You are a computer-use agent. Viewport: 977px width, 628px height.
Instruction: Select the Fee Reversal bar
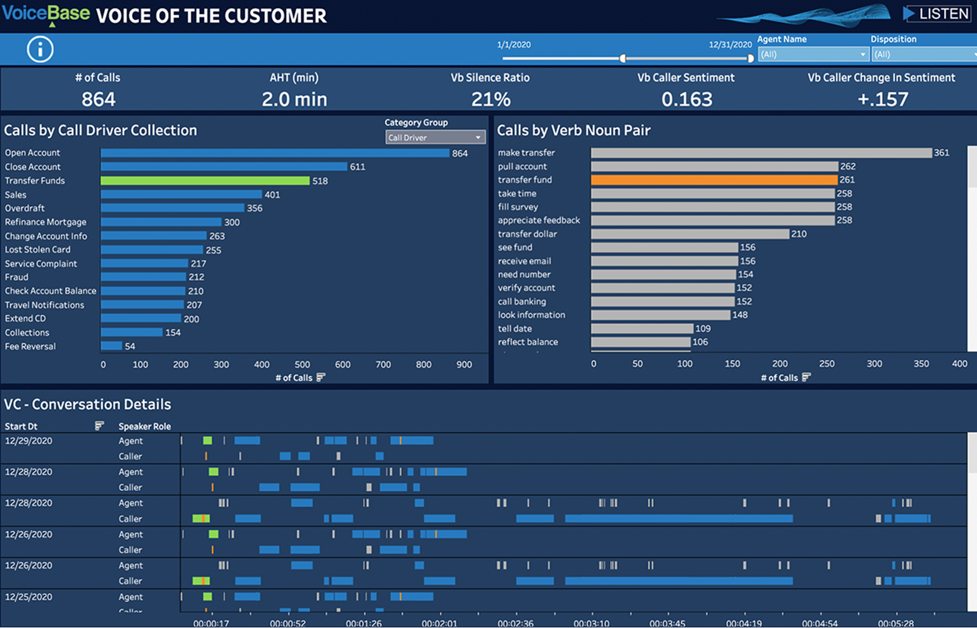(x=112, y=346)
